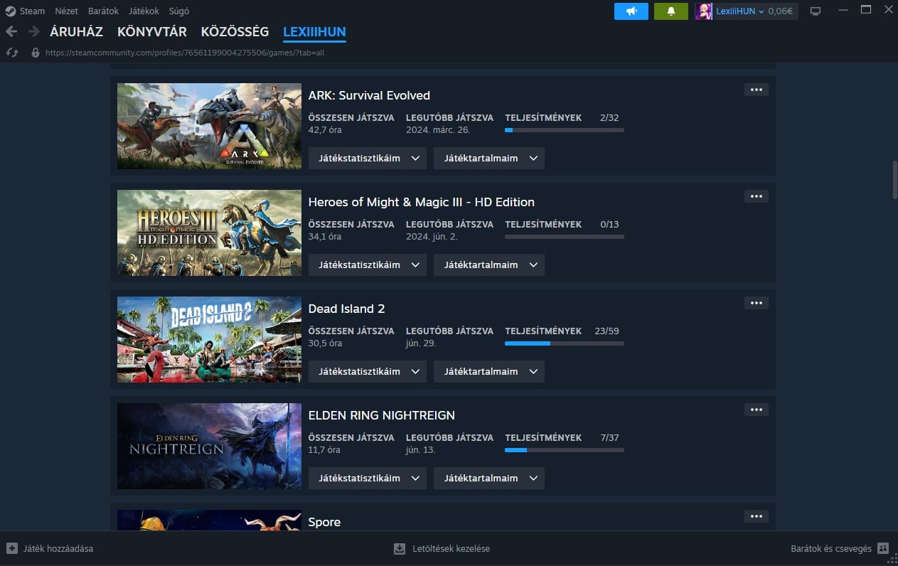Open ELDEN RING NIGHTREIGN more options (...)
The image size is (898, 566).
pyautogui.click(x=757, y=410)
